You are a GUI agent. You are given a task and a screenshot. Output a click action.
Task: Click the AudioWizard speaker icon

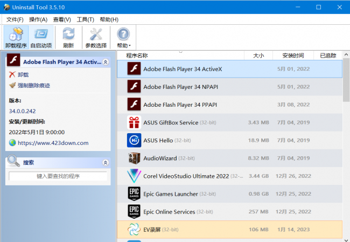(134, 158)
